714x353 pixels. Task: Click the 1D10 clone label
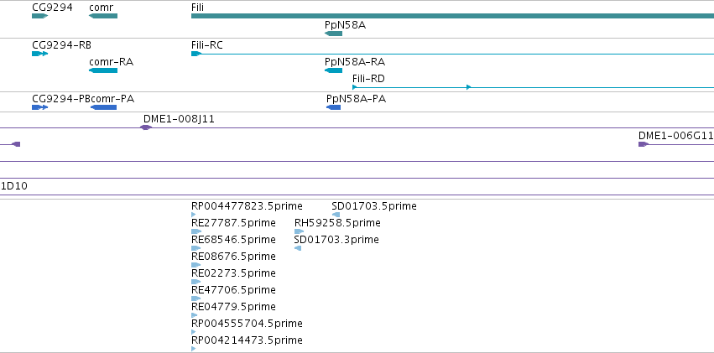[x=13, y=186]
